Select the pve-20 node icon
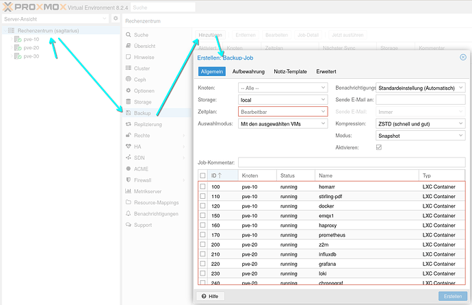The width and height of the screenshot is (472, 305). click(18, 48)
